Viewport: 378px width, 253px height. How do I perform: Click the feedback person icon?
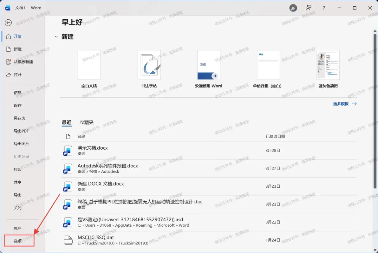point(309,8)
